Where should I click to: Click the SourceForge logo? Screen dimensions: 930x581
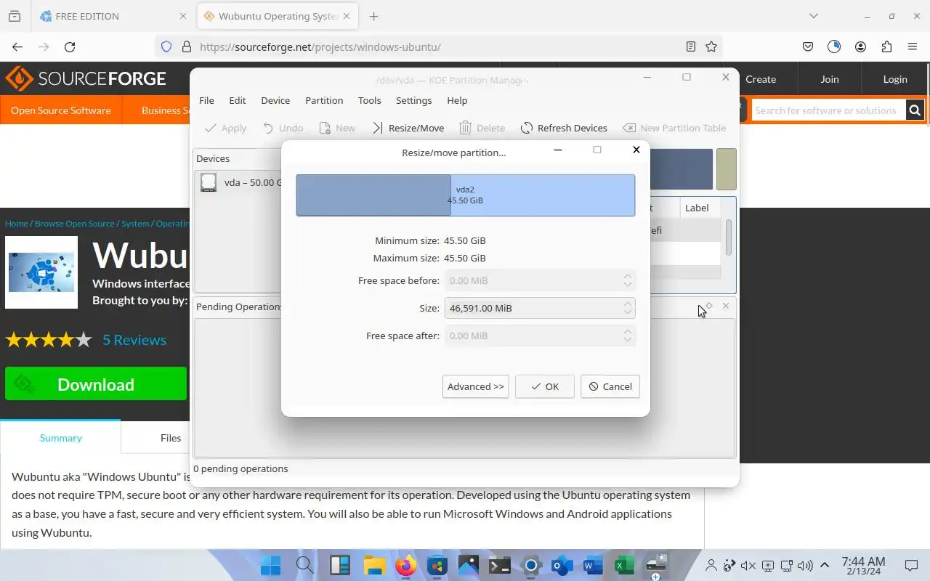click(86, 78)
